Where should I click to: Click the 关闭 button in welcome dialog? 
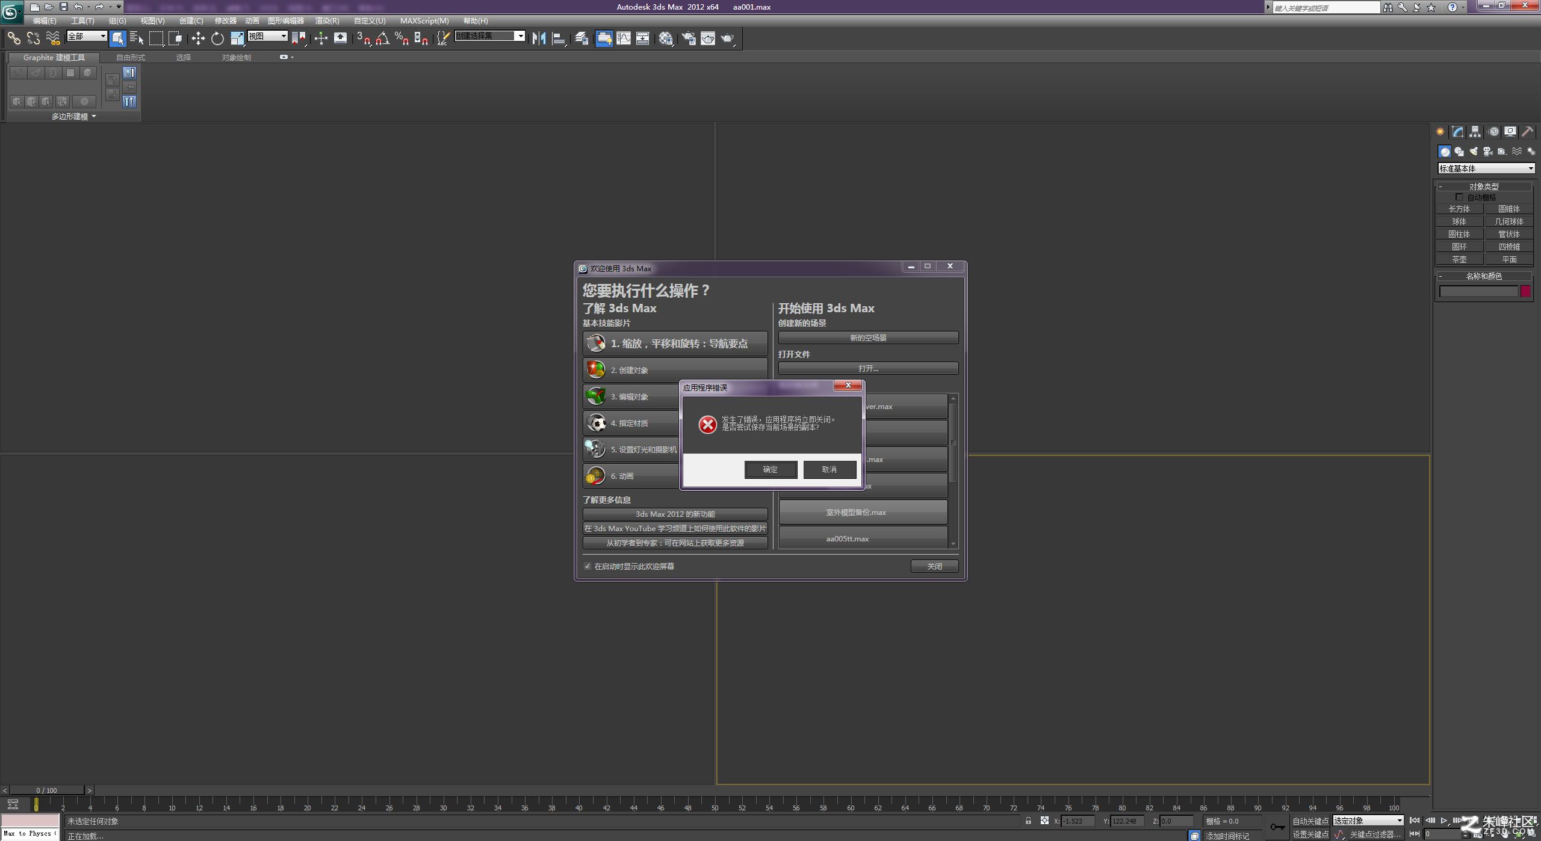tap(934, 567)
